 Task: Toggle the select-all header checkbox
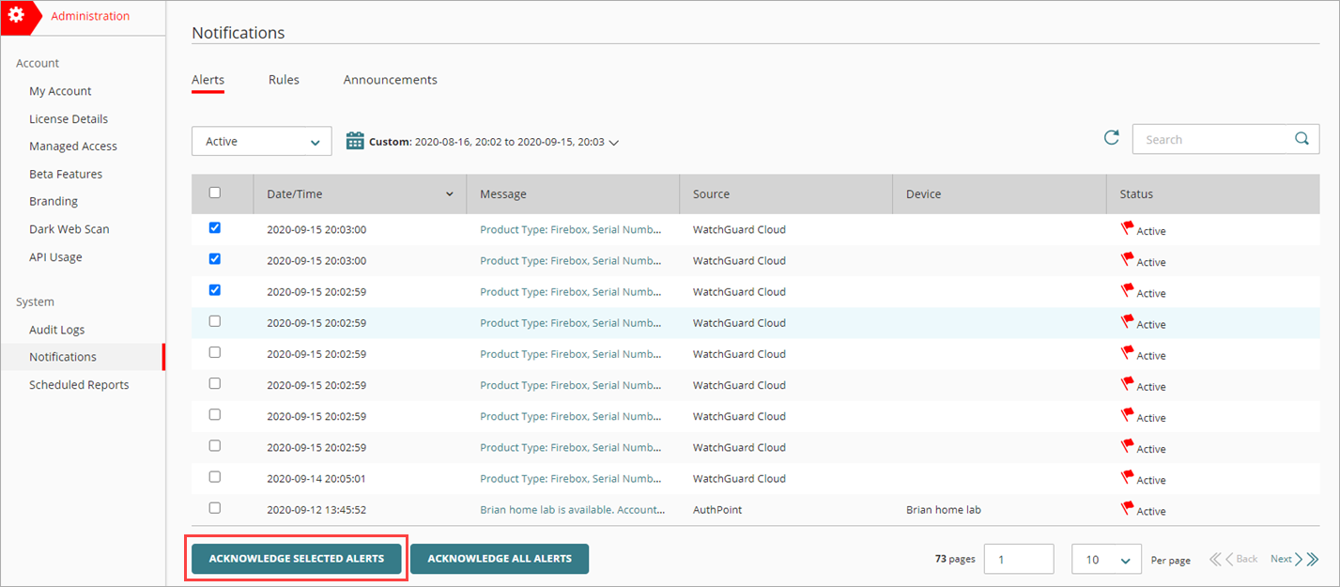point(215,193)
